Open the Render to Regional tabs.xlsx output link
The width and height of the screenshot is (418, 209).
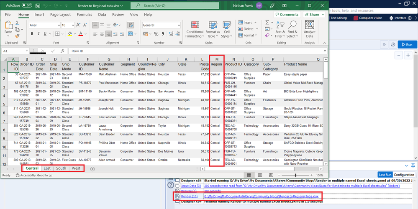coord(261,196)
